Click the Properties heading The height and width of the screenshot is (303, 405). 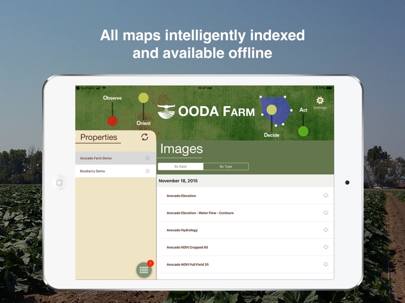99,137
